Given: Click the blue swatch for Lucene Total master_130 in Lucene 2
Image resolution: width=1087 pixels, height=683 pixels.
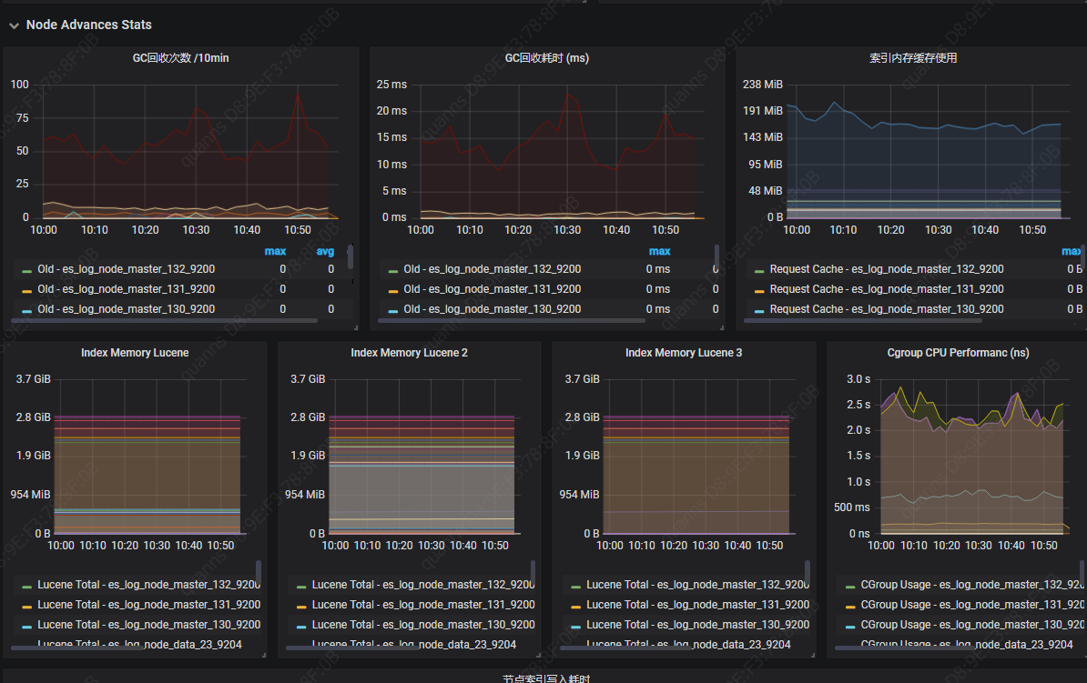Looking at the screenshot, I should 301,627.
